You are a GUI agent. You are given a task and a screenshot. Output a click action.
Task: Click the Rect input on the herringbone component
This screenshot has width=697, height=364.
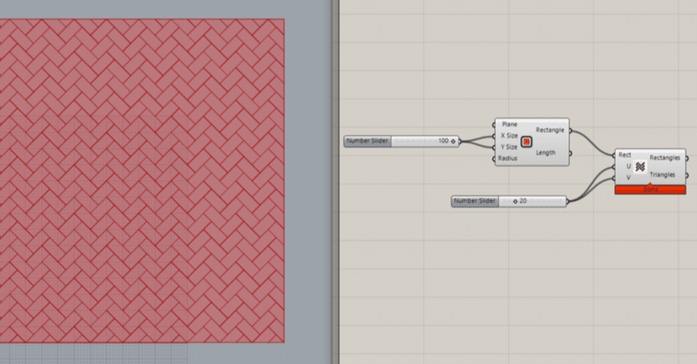coord(625,155)
